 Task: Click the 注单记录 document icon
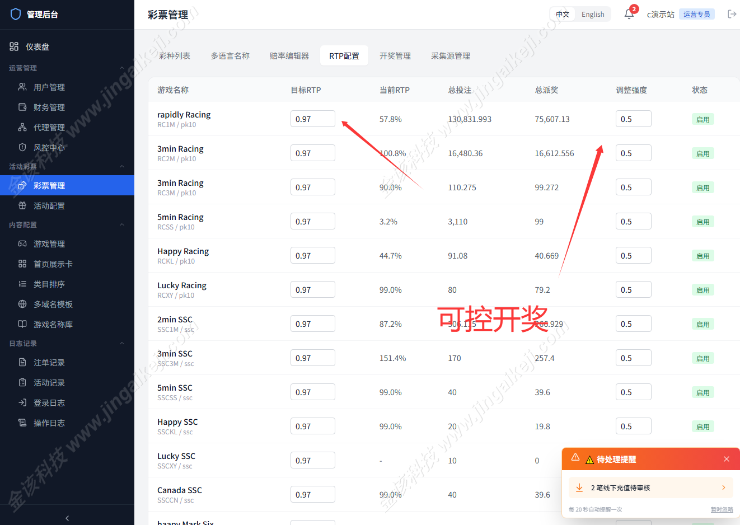22,362
